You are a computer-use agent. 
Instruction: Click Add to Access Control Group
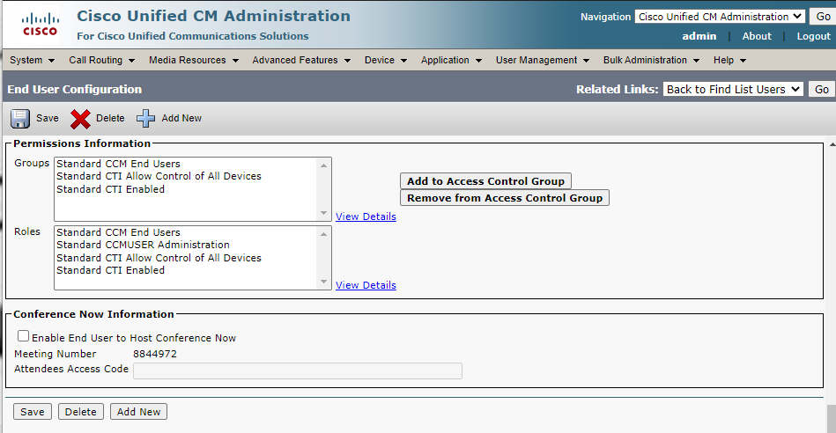click(485, 181)
